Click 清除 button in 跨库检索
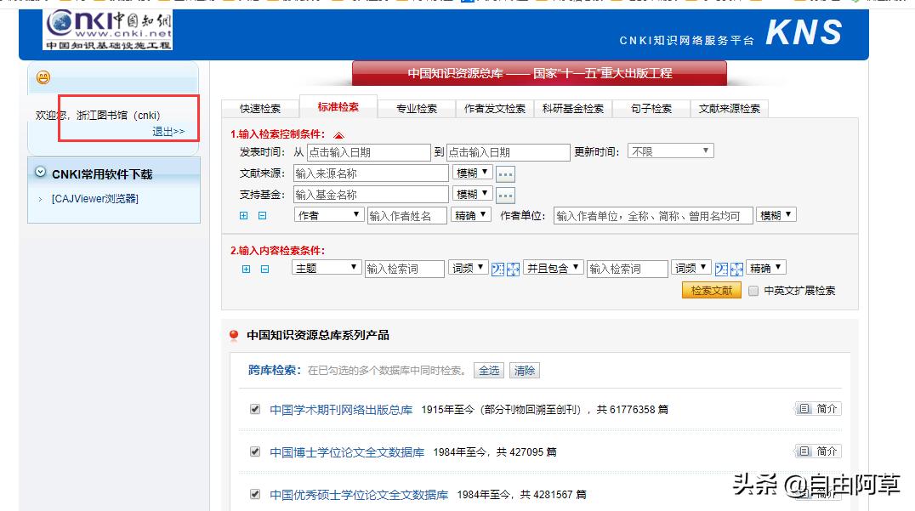The height and width of the screenshot is (511, 915). pos(525,371)
